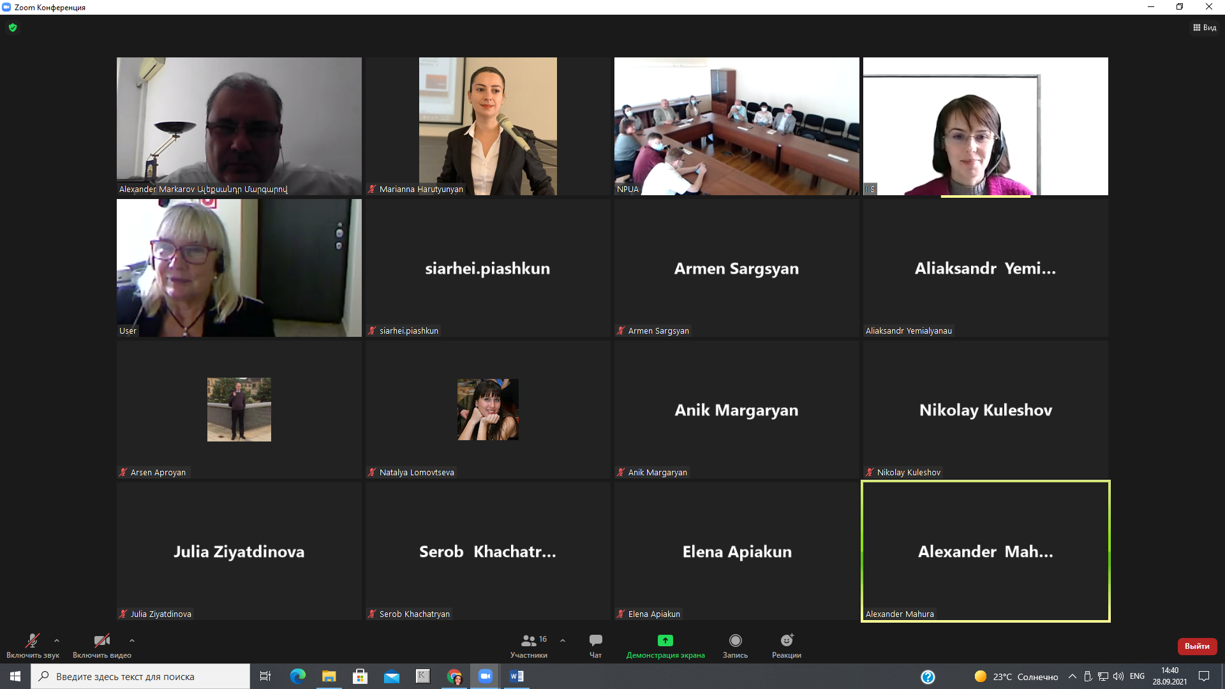
Task: Open the Реакции reactions menu
Action: (786, 644)
